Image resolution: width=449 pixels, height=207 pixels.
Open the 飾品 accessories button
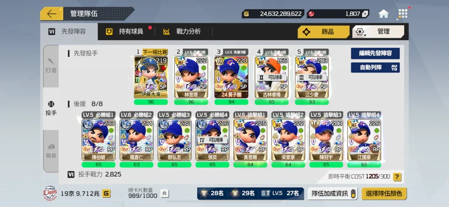click(323, 31)
